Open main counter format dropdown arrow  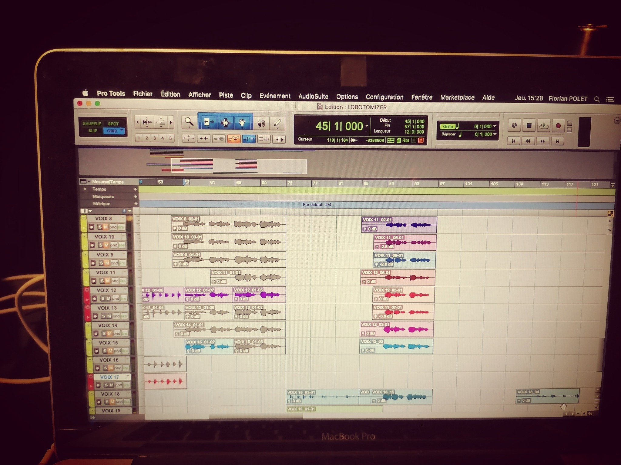tap(367, 126)
